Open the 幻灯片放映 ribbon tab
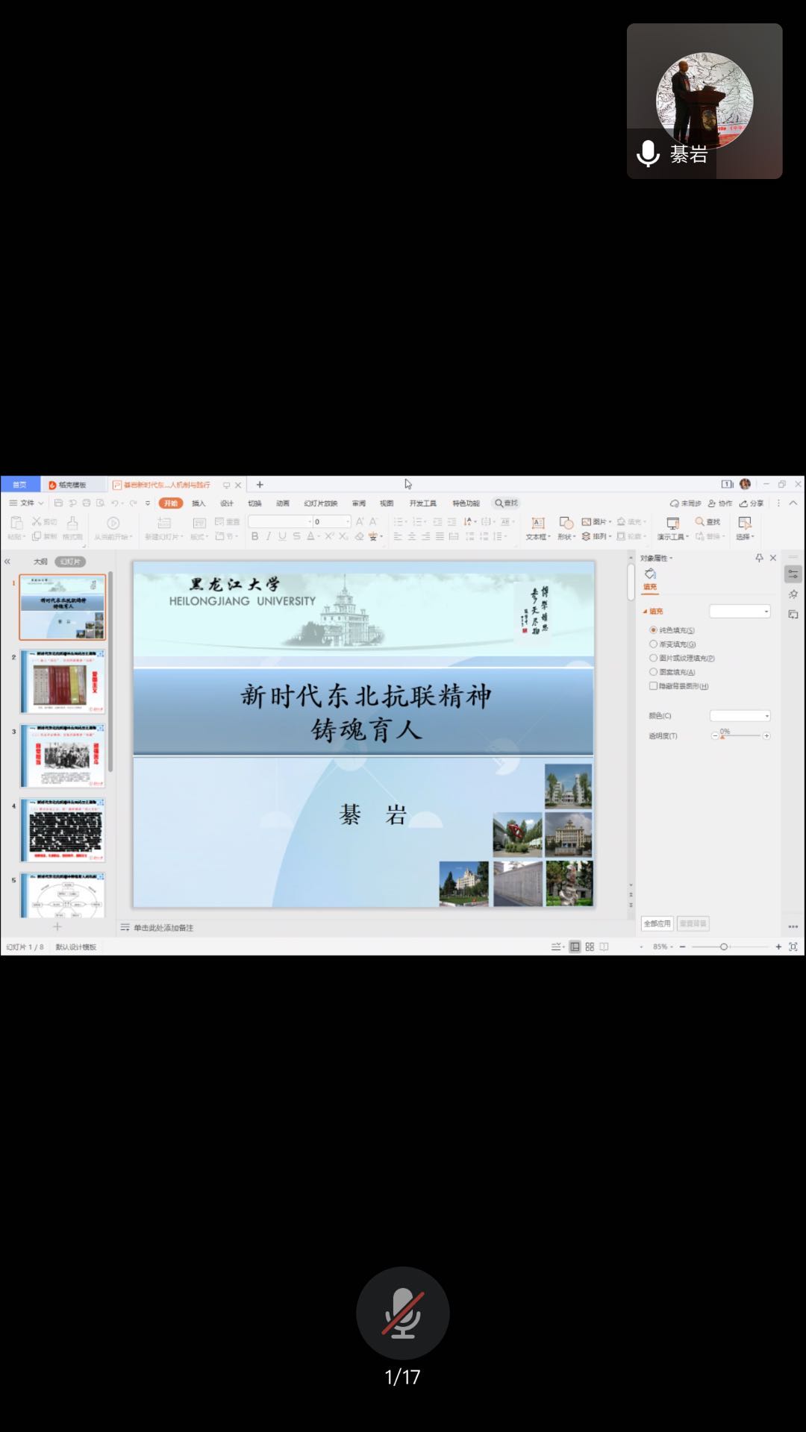 coord(320,503)
